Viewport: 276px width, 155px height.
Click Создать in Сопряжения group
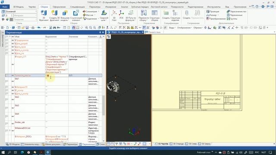pyautogui.click(x=186, y=15)
